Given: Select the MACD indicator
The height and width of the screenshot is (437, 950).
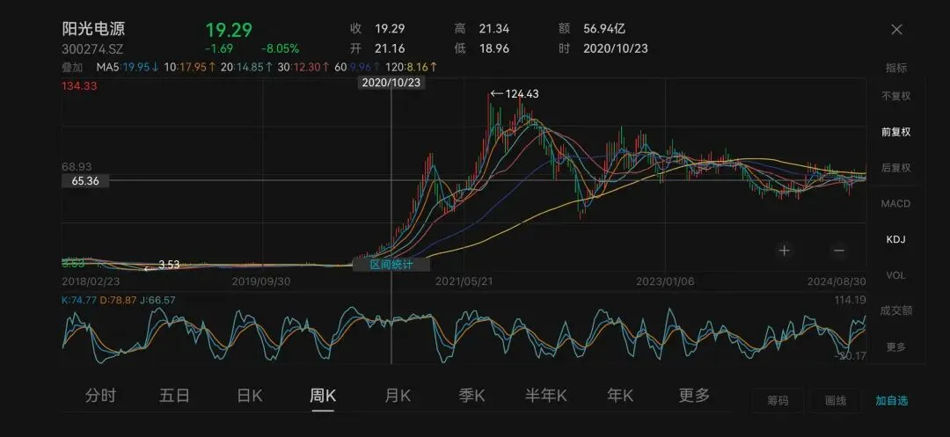Looking at the screenshot, I should pos(896,203).
